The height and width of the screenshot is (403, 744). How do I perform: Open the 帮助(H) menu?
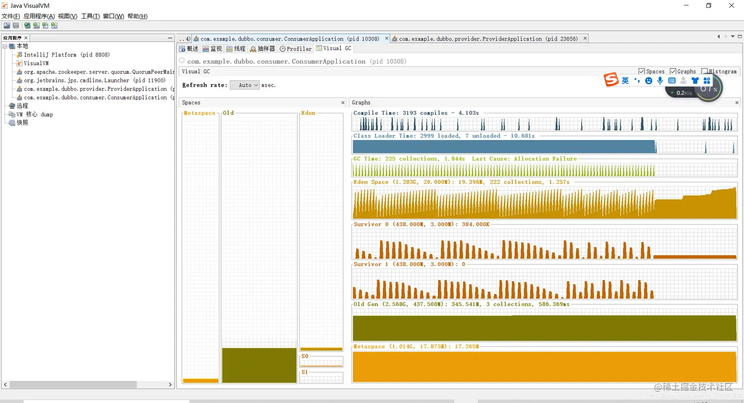point(137,16)
